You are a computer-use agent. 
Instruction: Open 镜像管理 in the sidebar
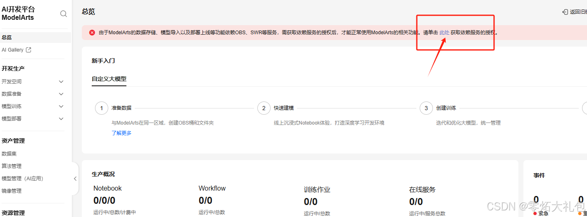coord(12,191)
